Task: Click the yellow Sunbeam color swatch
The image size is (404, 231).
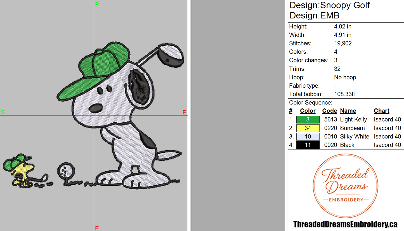Action: click(x=308, y=128)
